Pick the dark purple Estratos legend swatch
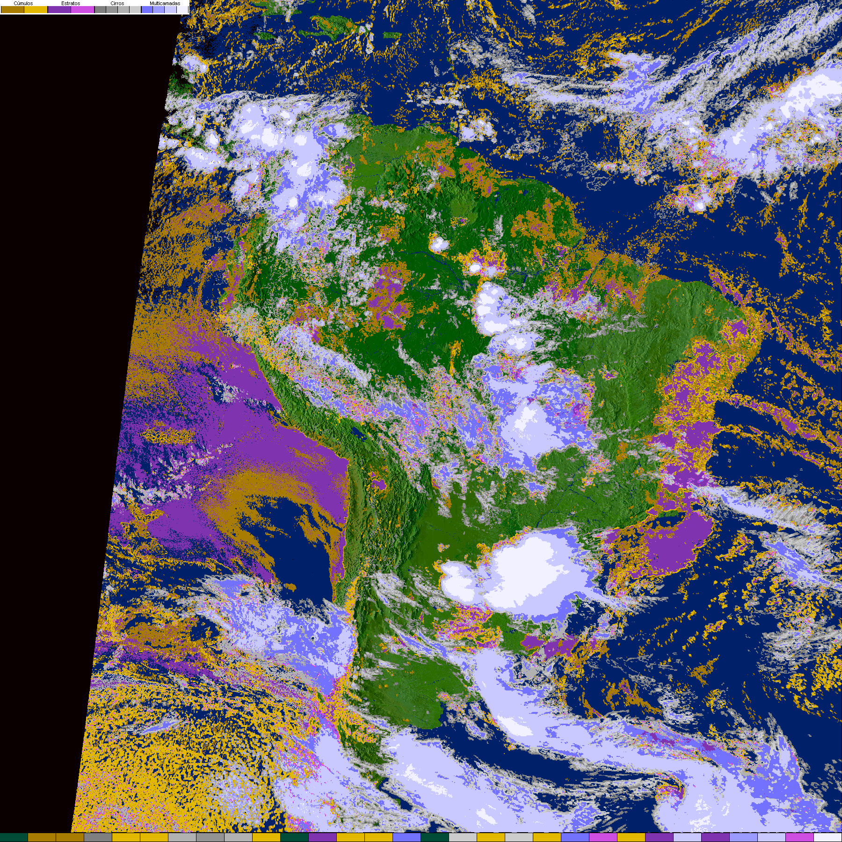This screenshot has height=842, width=842. click(59, 10)
